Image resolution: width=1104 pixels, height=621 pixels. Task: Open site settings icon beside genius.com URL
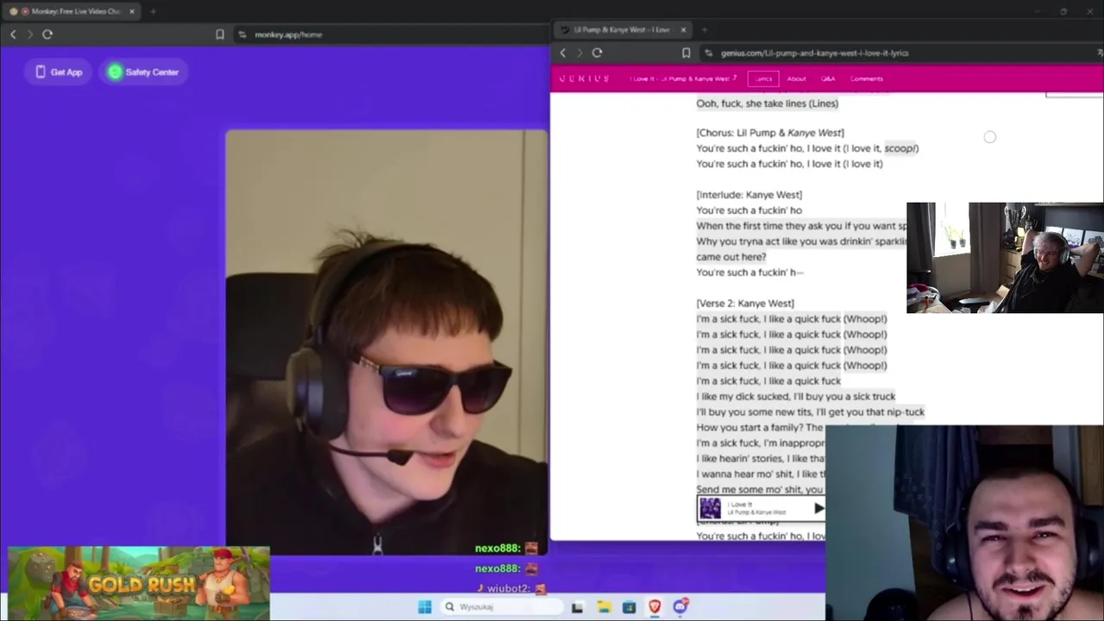tap(709, 53)
